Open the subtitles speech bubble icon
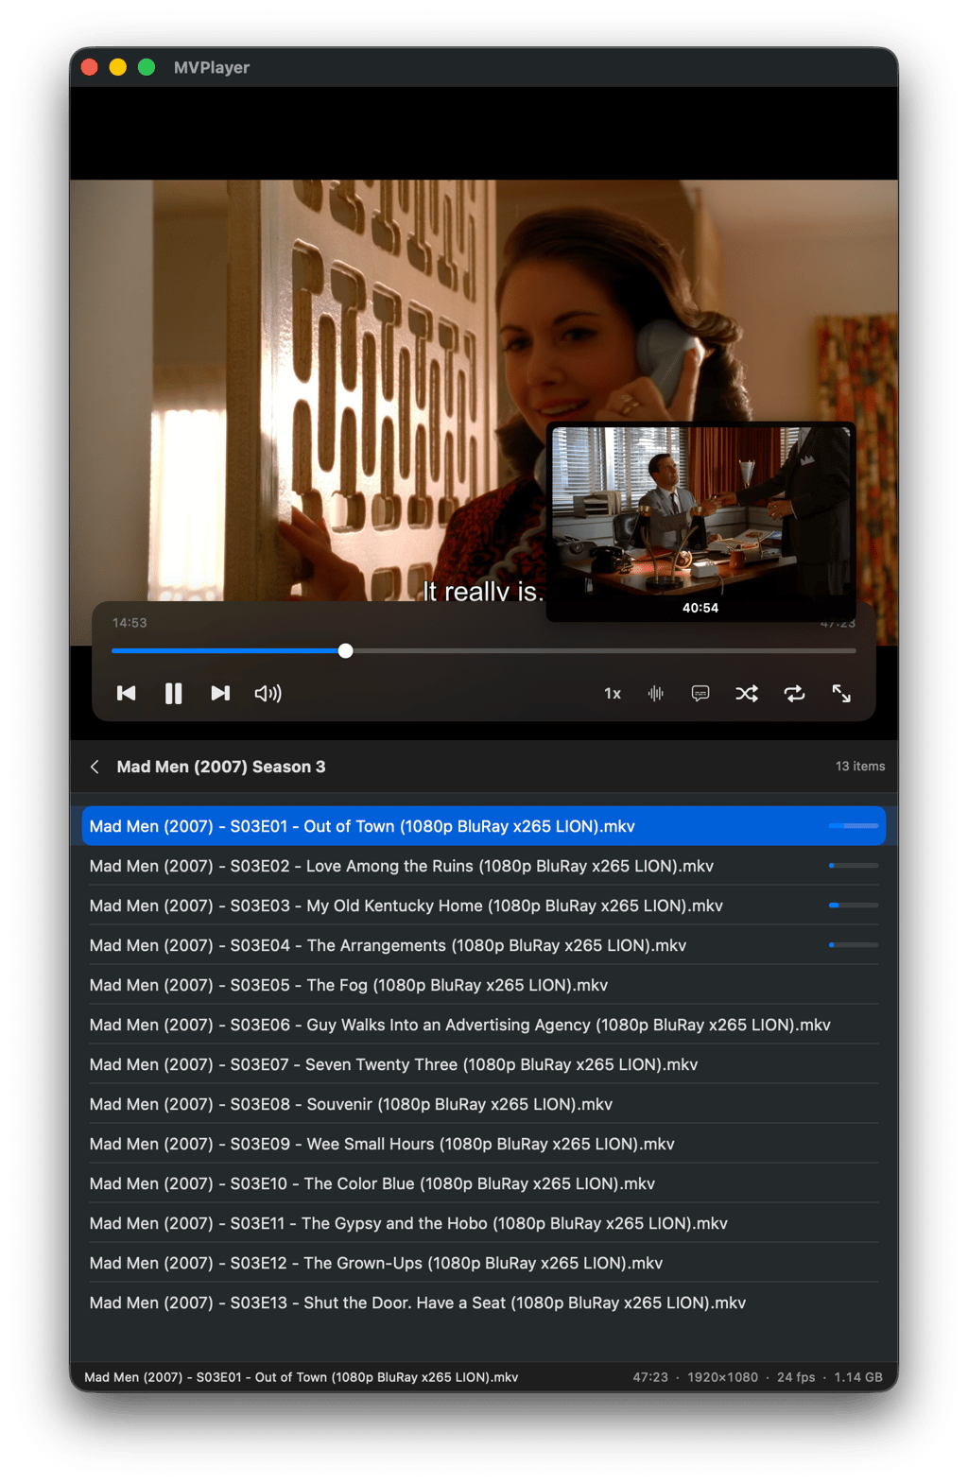Image resolution: width=968 pixels, height=1484 pixels. (x=700, y=694)
